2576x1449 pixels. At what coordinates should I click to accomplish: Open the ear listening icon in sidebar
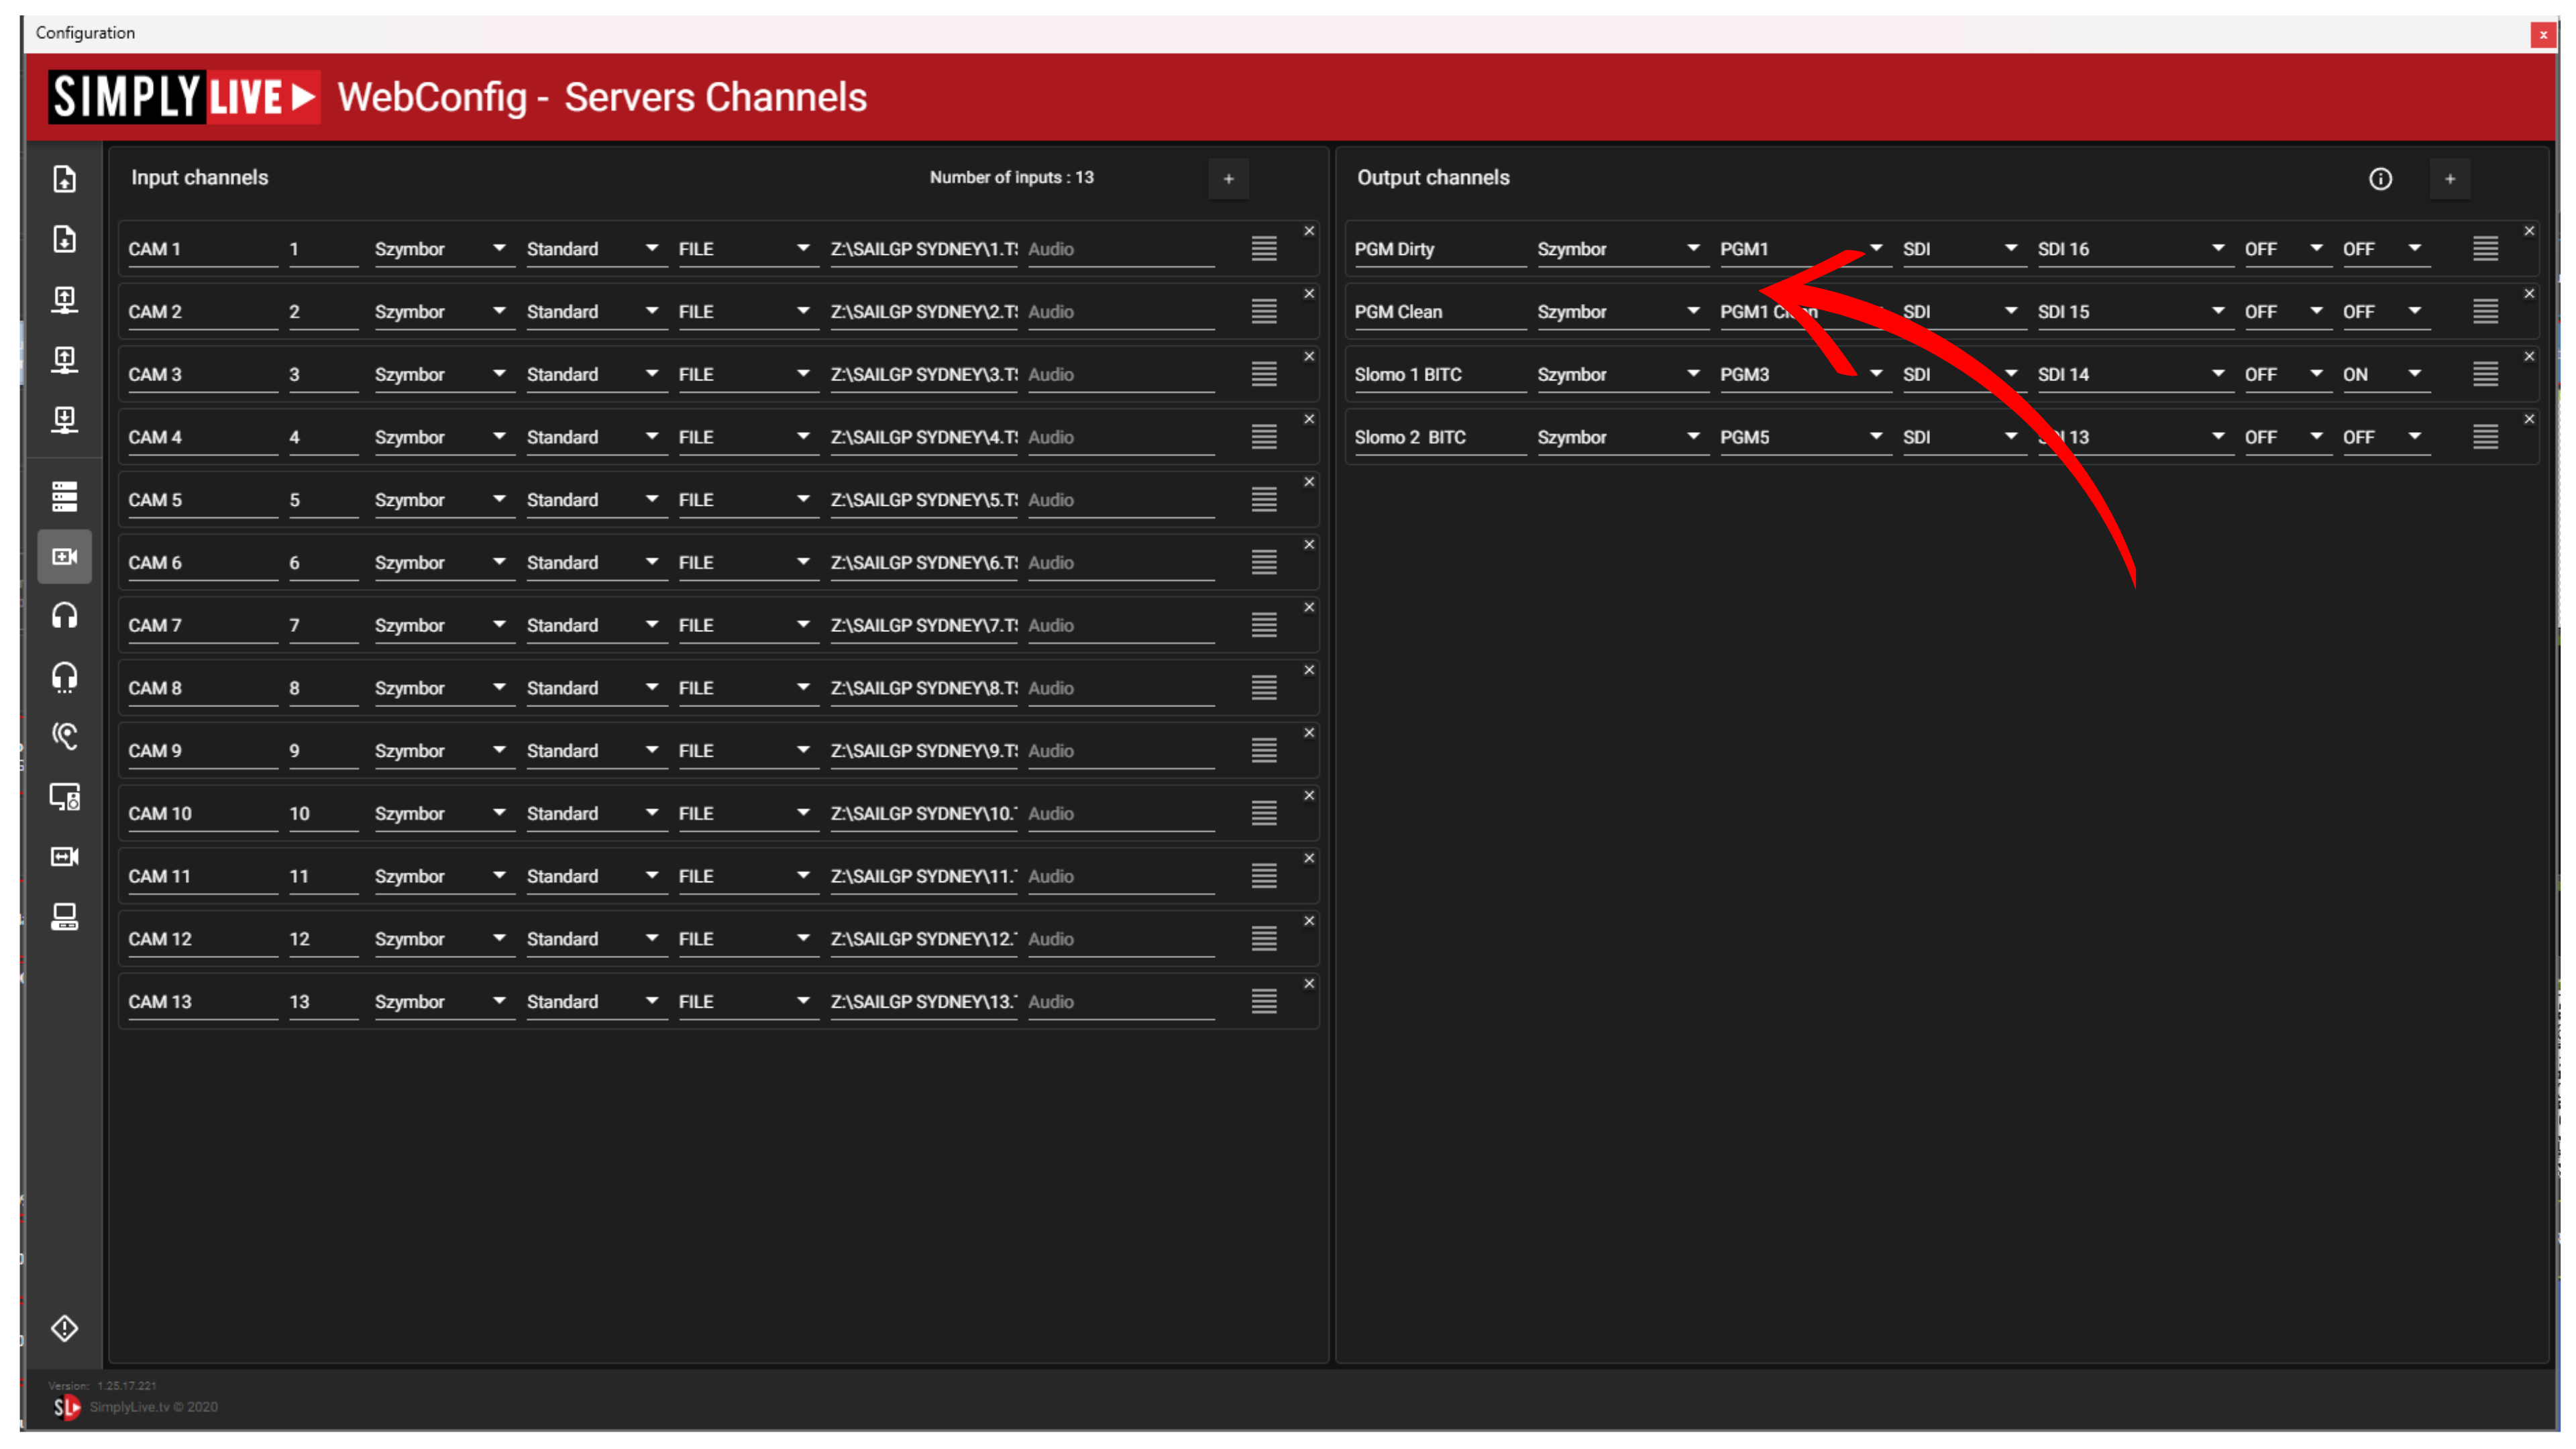tap(64, 737)
